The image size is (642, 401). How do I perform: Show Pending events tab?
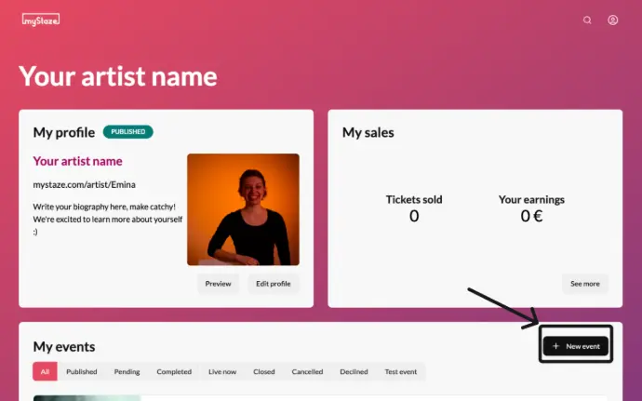point(127,371)
